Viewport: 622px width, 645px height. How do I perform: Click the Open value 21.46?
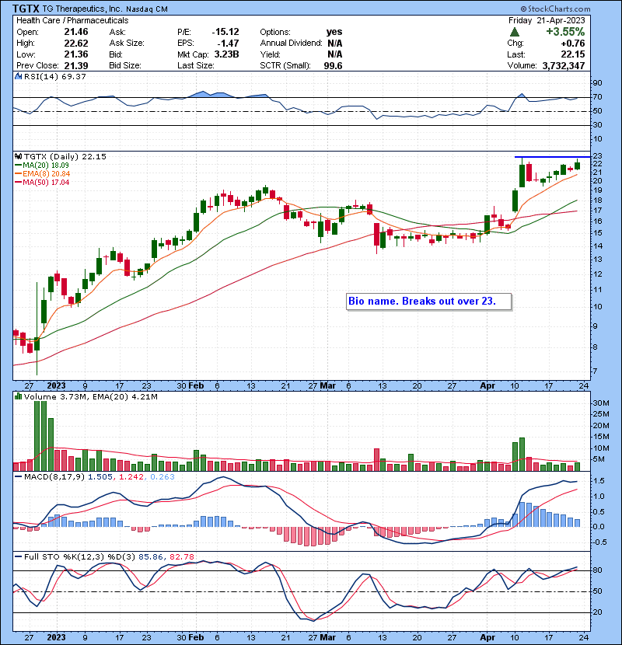(76, 32)
